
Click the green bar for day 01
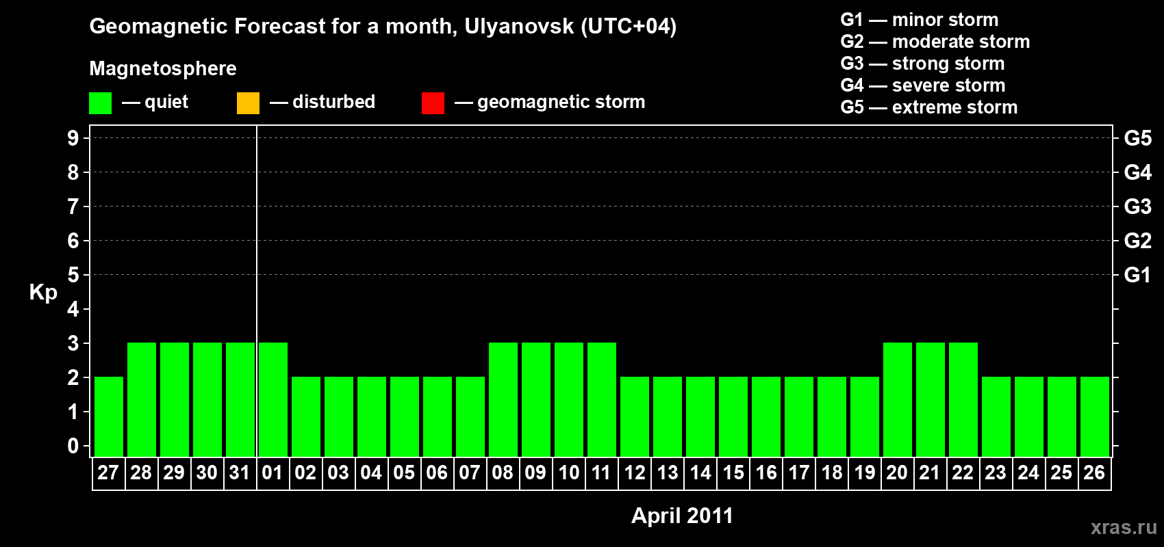[273, 399]
